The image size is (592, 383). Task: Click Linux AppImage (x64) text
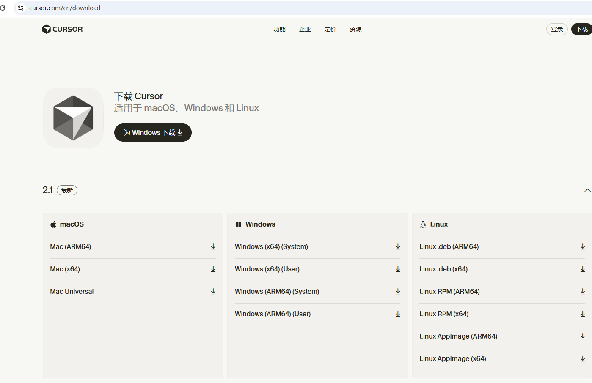[453, 358]
